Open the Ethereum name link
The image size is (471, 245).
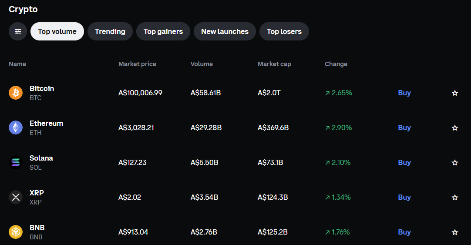point(46,124)
